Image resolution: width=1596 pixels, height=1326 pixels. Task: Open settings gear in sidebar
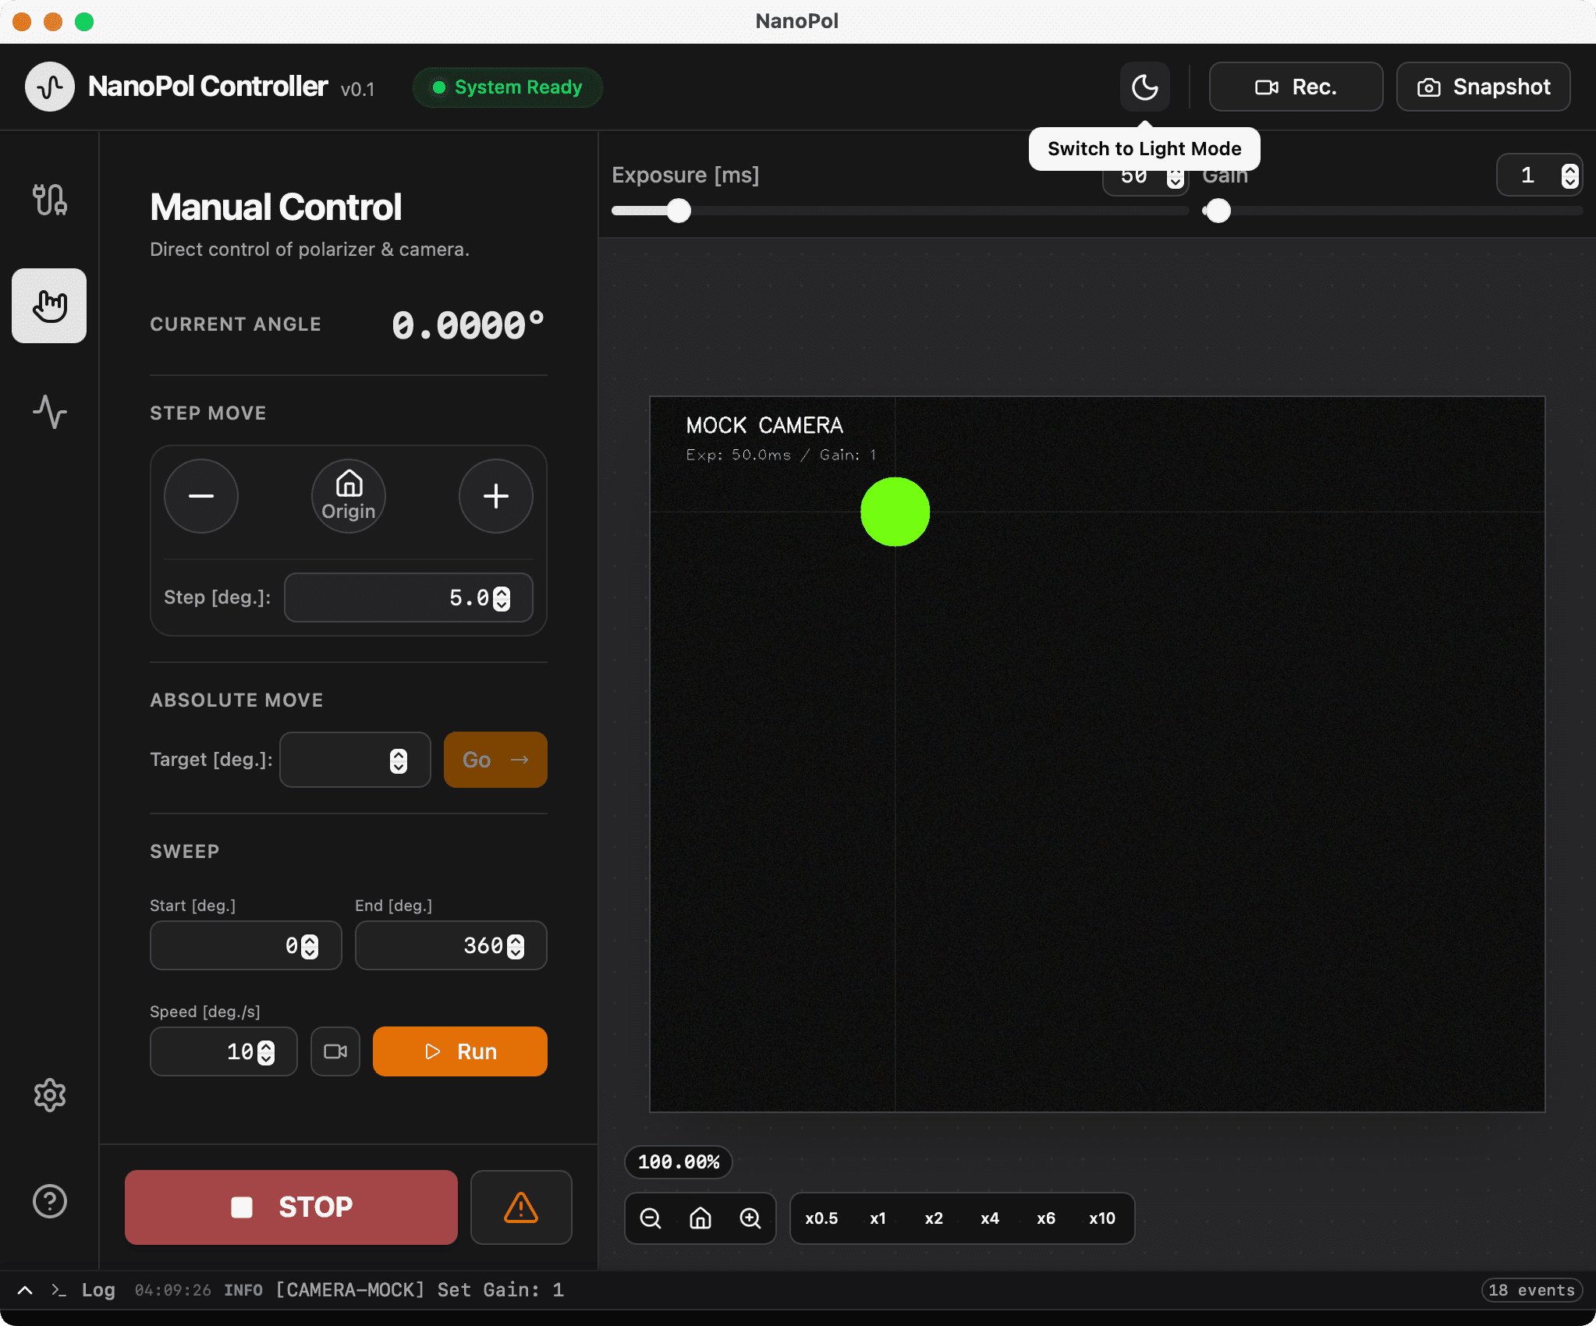49,1095
